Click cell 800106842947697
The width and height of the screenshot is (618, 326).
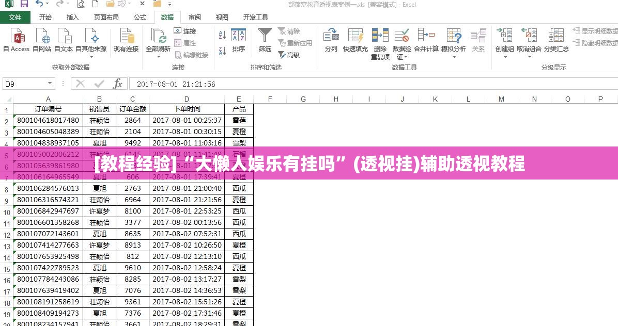tap(48, 211)
